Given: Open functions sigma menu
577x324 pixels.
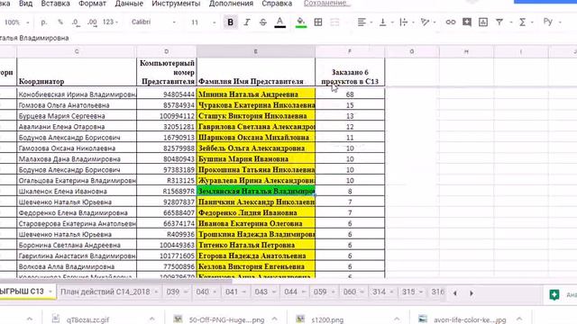Looking at the screenshot, I should point(522,22).
